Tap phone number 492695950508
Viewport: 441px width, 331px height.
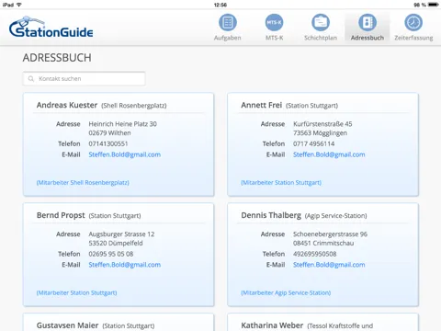tap(314, 254)
